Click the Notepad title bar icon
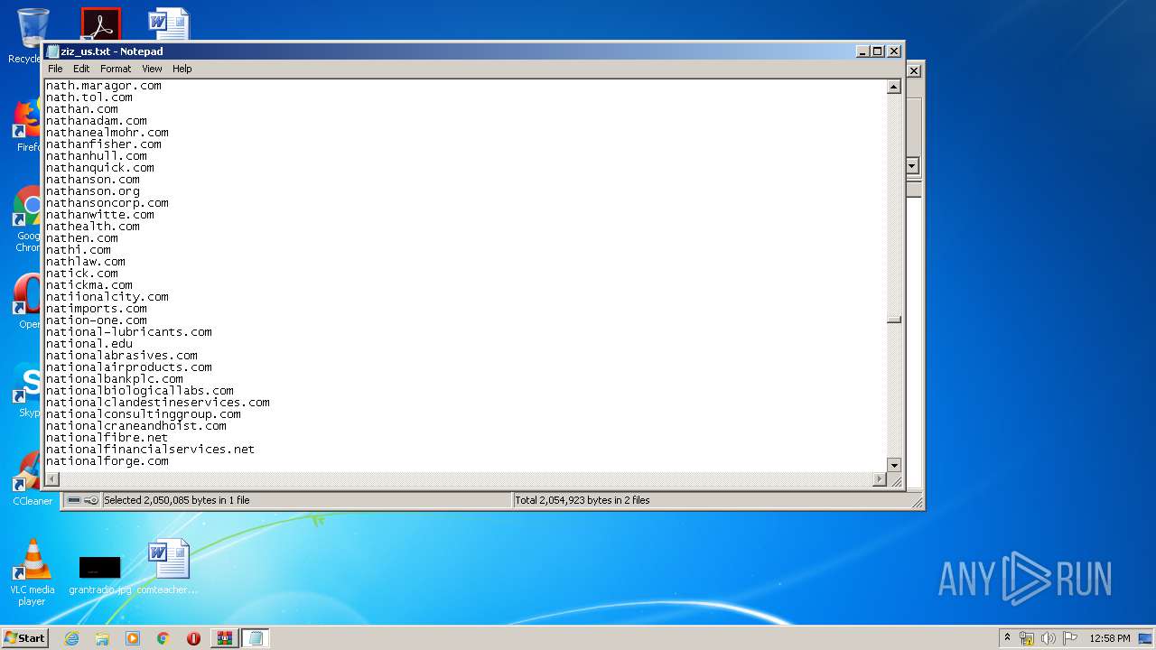This screenshot has width=1156, height=650. pos(52,51)
